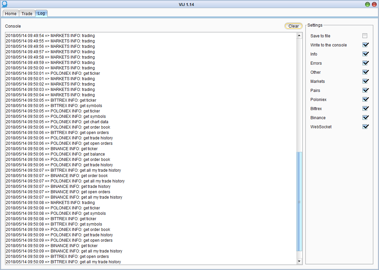Viewport: 379px width, 270px height.
Task: Uncheck Write to the console
Action: pyautogui.click(x=365, y=45)
